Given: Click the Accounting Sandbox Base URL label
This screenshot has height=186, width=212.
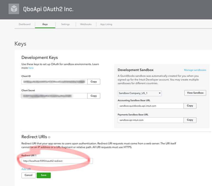Looking at the screenshot, I should click(x=134, y=100).
